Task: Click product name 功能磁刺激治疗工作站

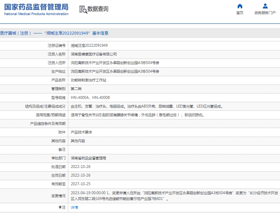Action: coord(88,80)
